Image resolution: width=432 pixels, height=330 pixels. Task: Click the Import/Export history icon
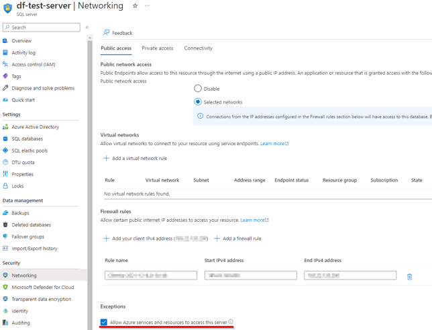[x=5, y=248]
